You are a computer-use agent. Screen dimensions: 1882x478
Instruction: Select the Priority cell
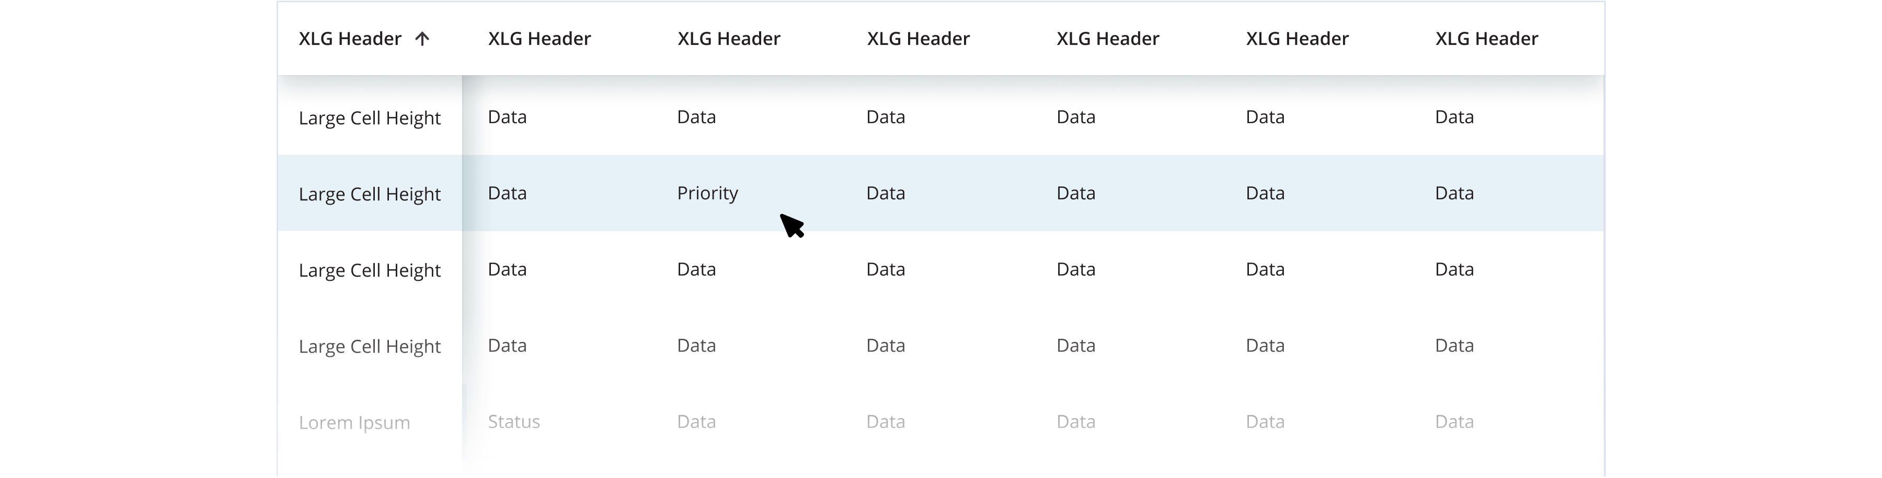[707, 194]
